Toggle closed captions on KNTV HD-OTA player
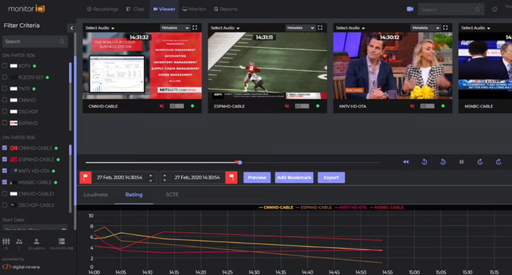 tap(427, 106)
